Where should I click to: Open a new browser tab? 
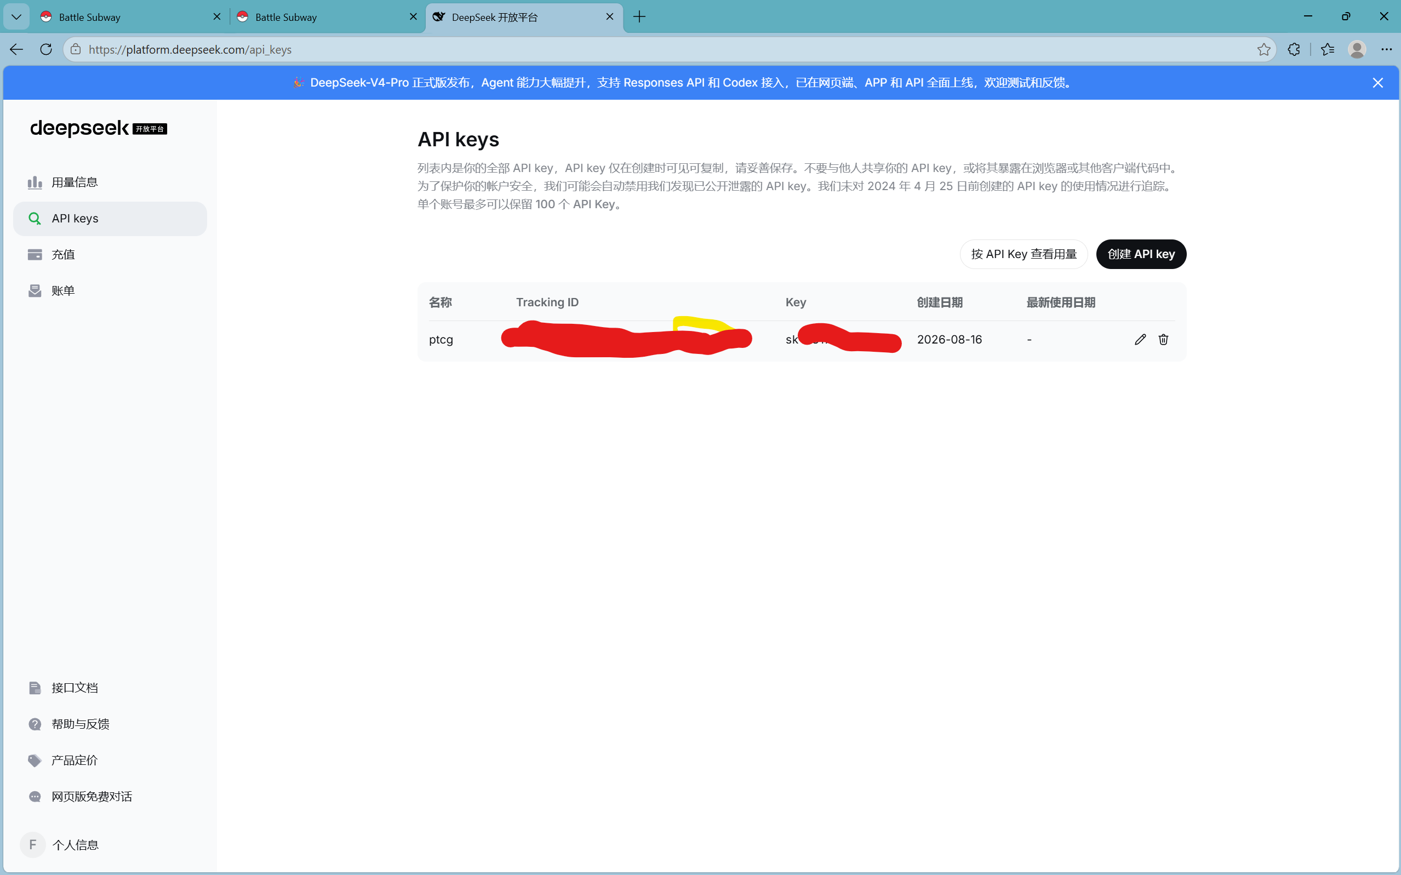pyautogui.click(x=639, y=17)
